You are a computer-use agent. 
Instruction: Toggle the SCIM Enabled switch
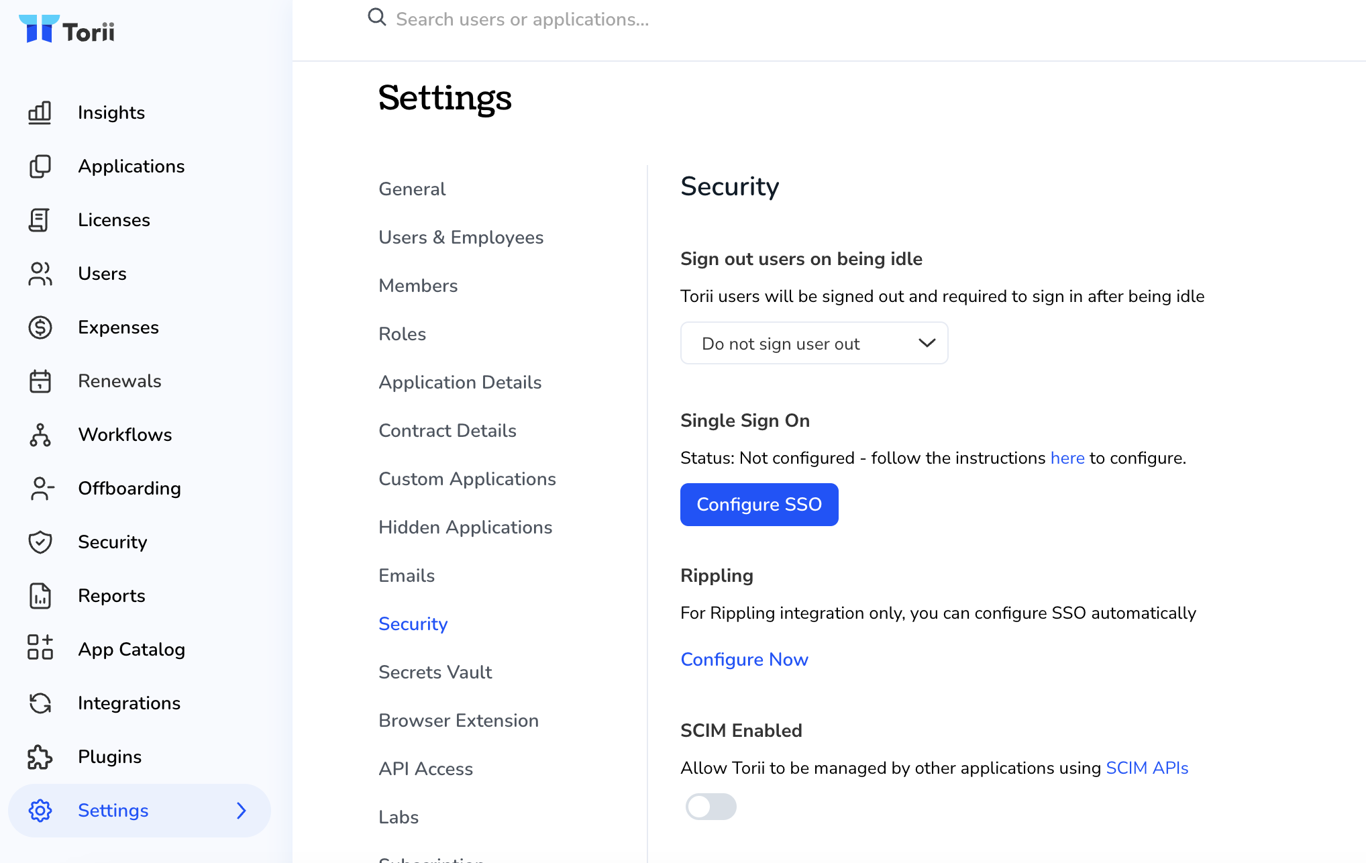[711, 806]
